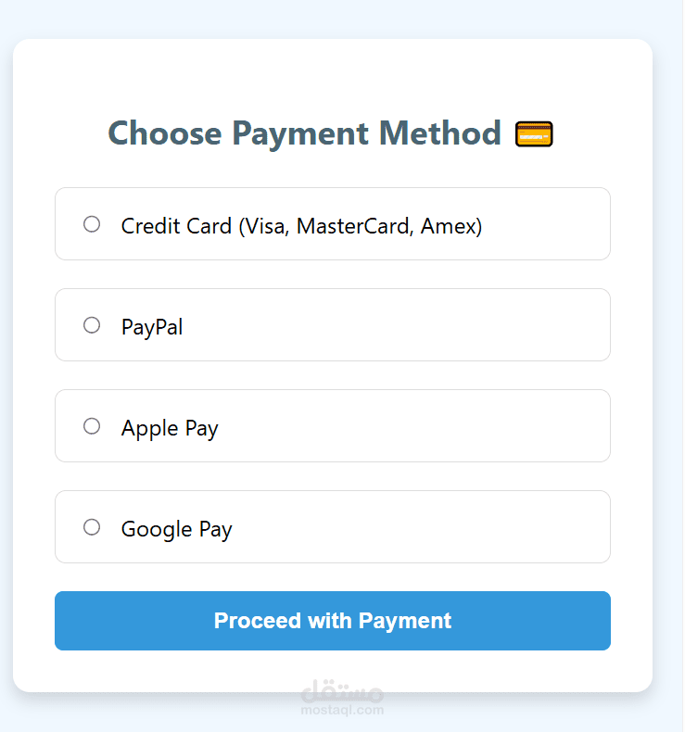Click the 'PayPal' label text
Image resolution: width=685 pixels, height=732 pixels.
tap(152, 327)
